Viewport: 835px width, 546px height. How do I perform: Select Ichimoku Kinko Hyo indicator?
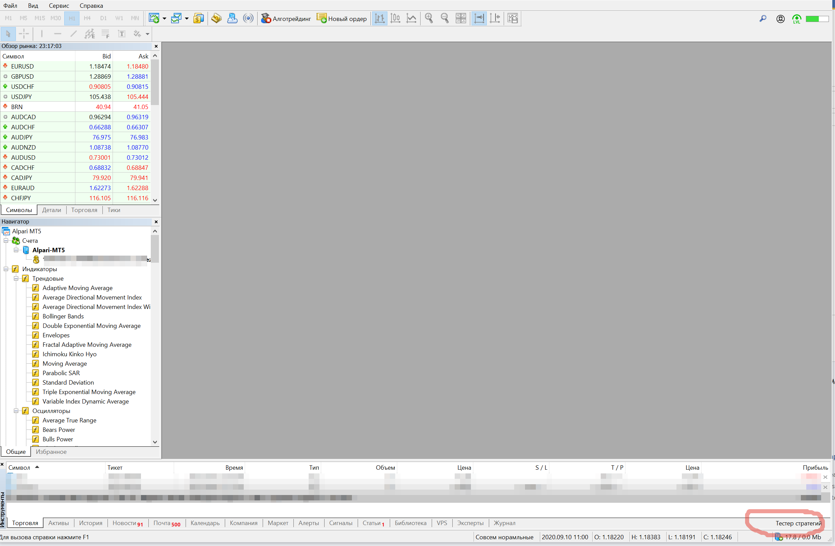(x=69, y=354)
